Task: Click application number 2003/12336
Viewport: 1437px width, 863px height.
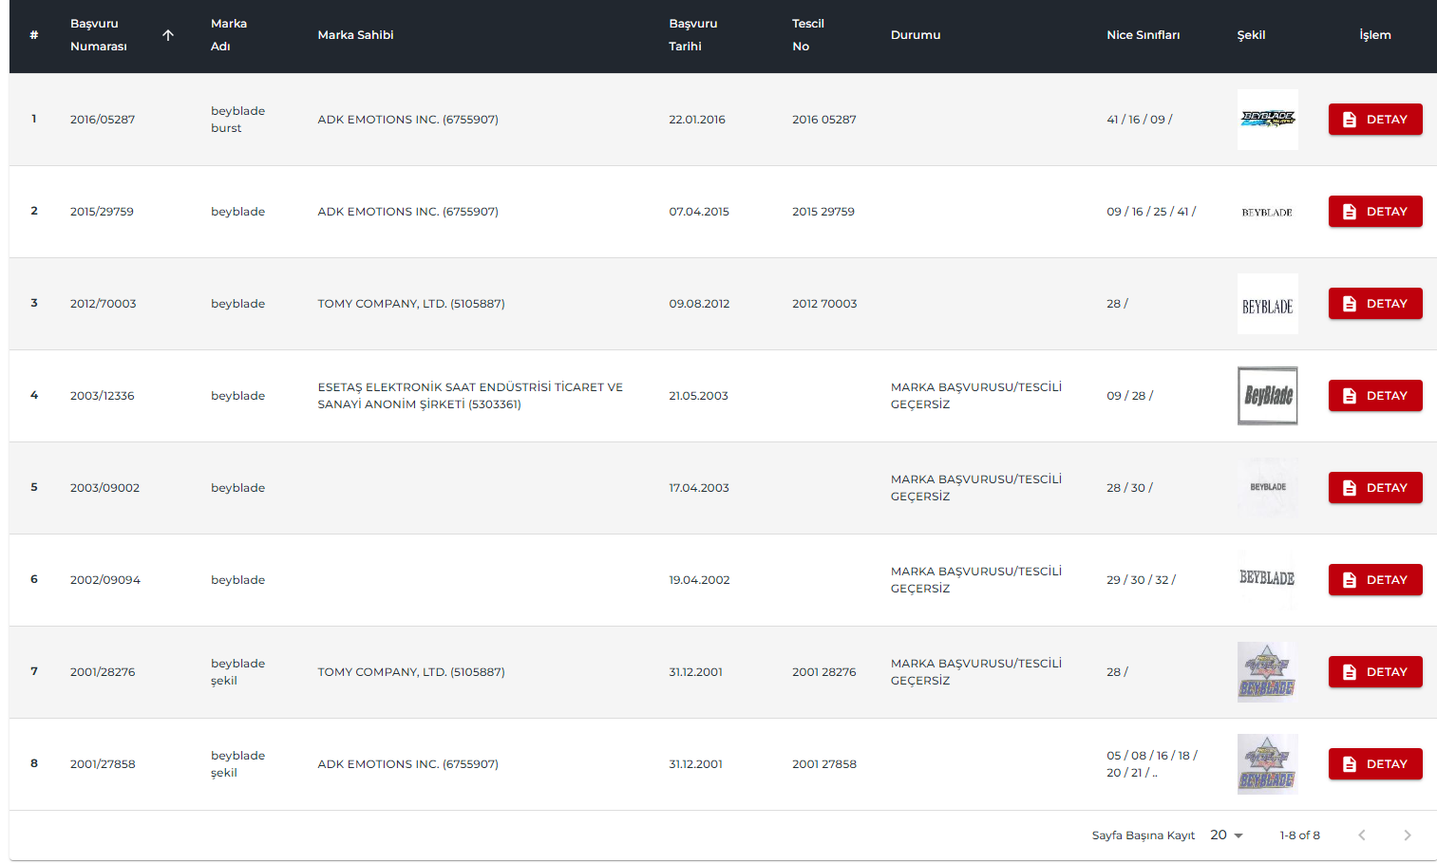Action: click(x=103, y=396)
